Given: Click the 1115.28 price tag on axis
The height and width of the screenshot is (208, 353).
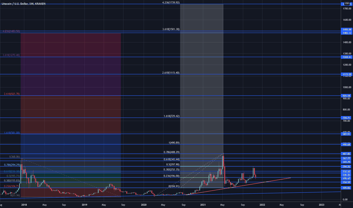Looking at the screenshot, I should (347, 74).
